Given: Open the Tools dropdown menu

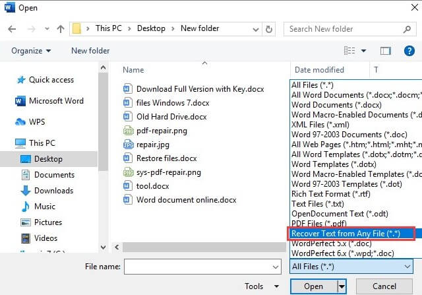Looking at the screenshot, I should click(258, 286).
